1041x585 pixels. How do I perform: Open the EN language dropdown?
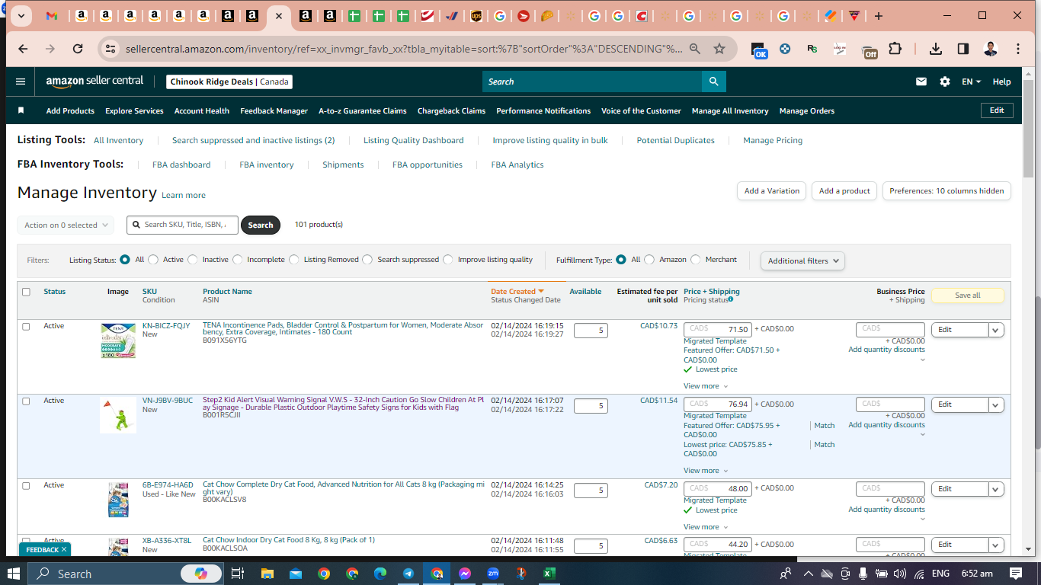(x=971, y=82)
